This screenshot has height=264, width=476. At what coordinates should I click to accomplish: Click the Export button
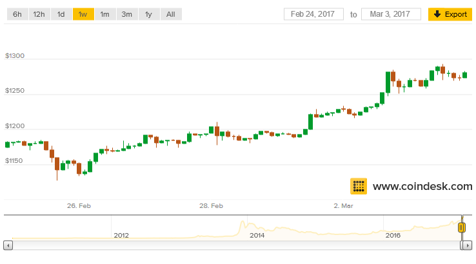click(x=450, y=14)
